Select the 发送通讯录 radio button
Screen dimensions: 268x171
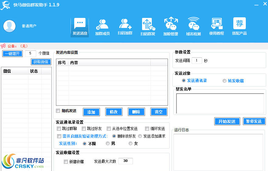pyautogui.click(x=184, y=80)
